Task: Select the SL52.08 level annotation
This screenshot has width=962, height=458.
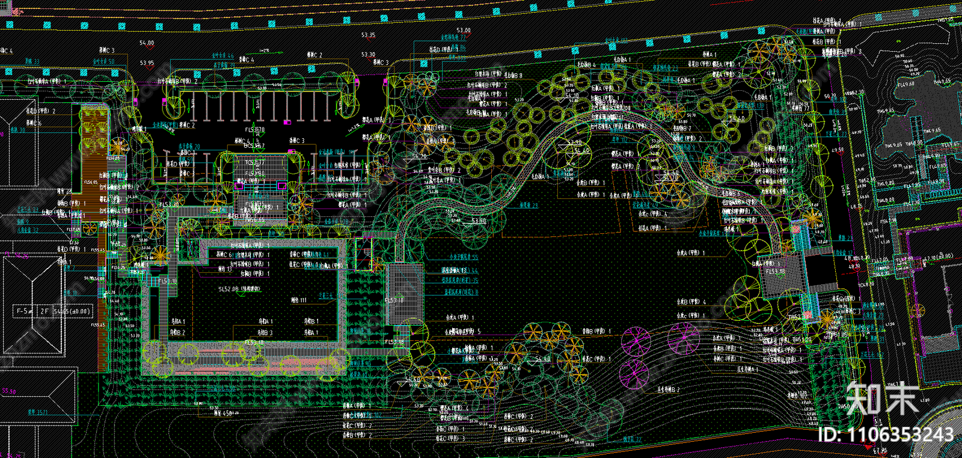Action: tap(239, 289)
